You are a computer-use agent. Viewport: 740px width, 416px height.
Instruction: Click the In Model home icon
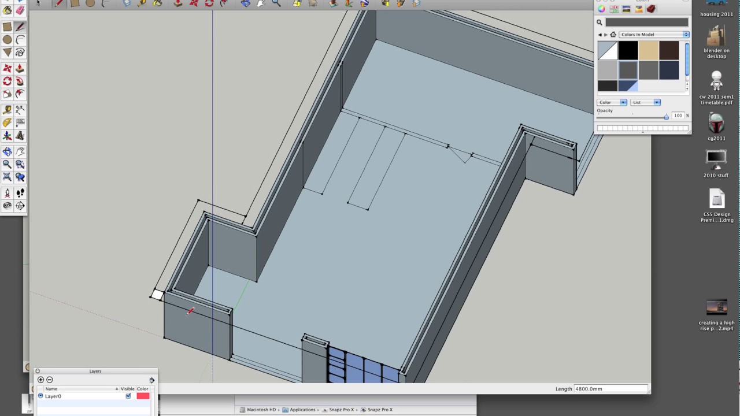point(613,35)
